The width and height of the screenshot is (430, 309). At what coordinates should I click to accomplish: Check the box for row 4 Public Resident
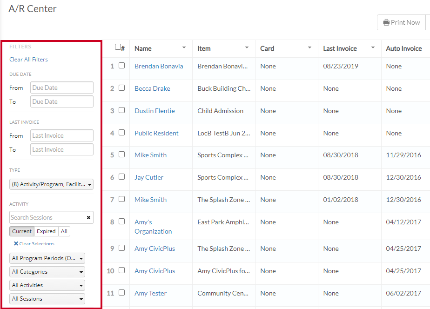122,133
